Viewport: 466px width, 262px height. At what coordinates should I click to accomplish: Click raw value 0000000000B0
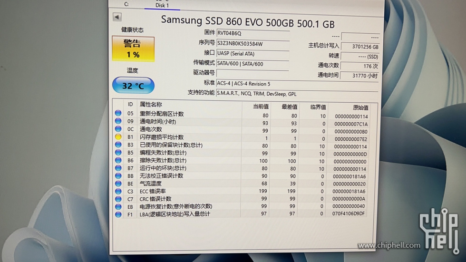(x=351, y=132)
